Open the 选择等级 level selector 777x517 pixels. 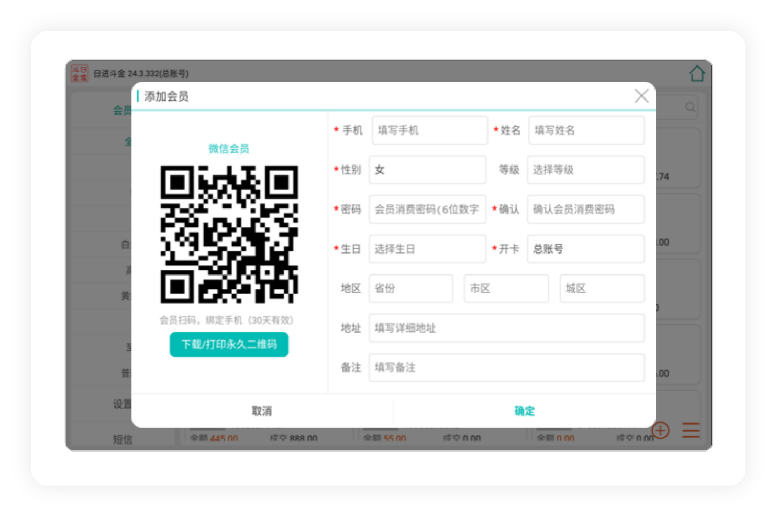[x=586, y=170]
